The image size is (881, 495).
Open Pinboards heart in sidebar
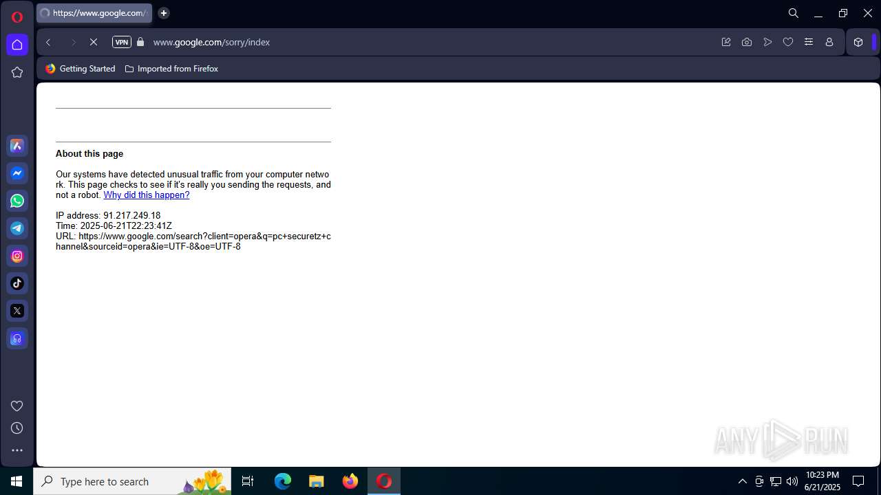(x=17, y=406)
